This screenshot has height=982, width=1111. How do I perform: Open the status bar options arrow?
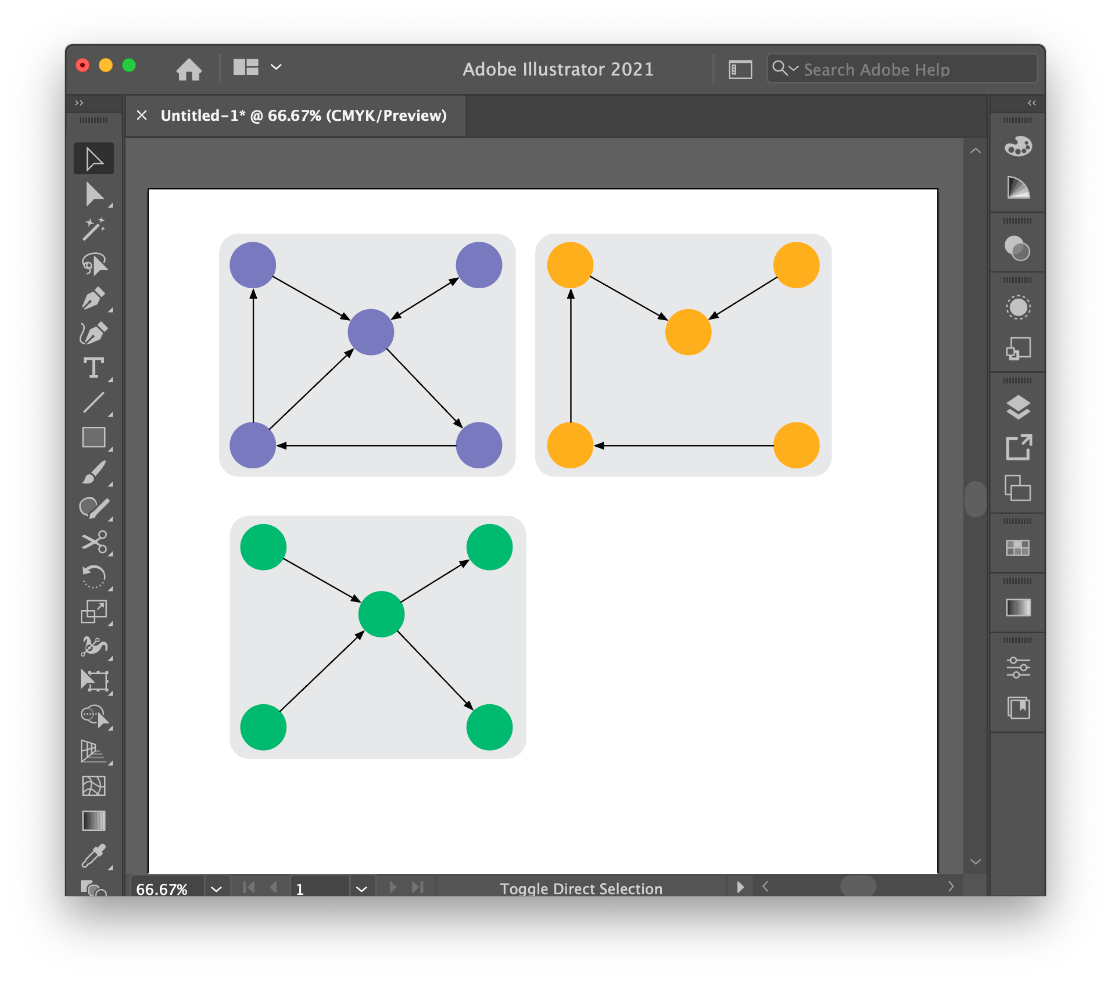[x=740, y=887]
